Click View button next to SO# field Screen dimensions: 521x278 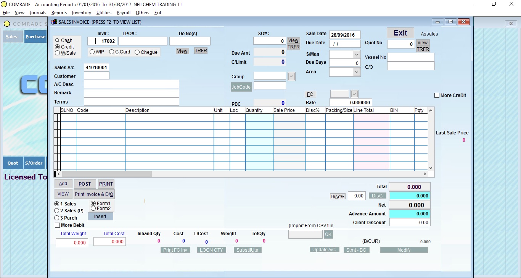point(293,40)
